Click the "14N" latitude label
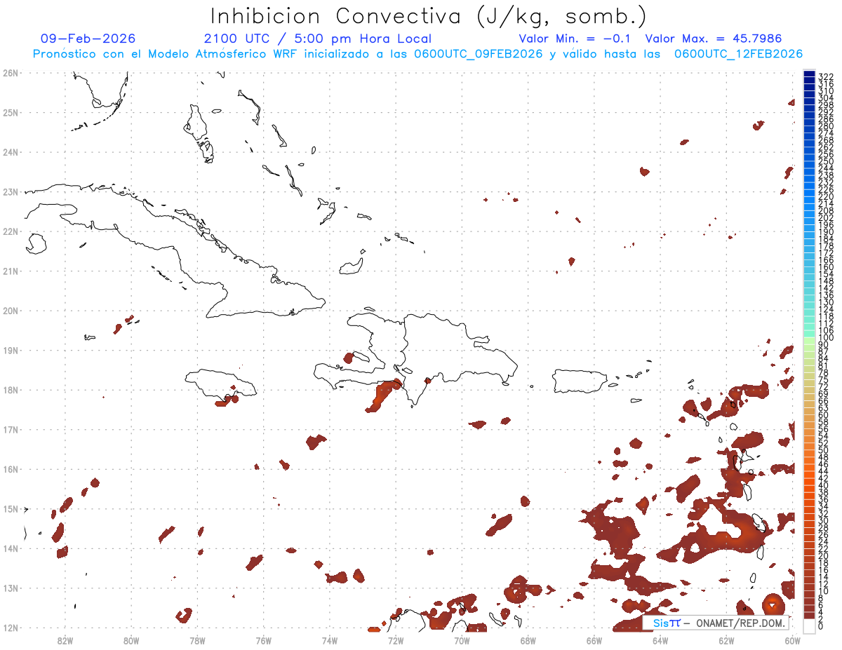The width and height of the screenshot is (842, 650). coord(10,548)
